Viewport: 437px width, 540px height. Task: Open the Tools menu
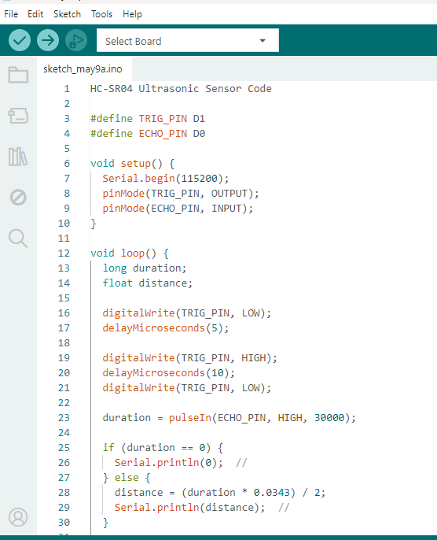coord(101,14)
